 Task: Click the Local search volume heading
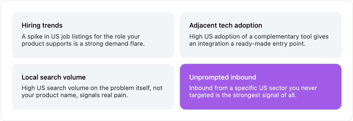tap(54, 77)
